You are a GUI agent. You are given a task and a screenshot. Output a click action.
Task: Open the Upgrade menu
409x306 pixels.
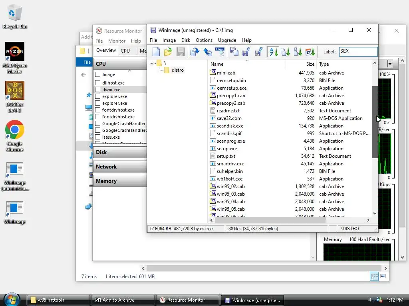[x=227, y=40]
